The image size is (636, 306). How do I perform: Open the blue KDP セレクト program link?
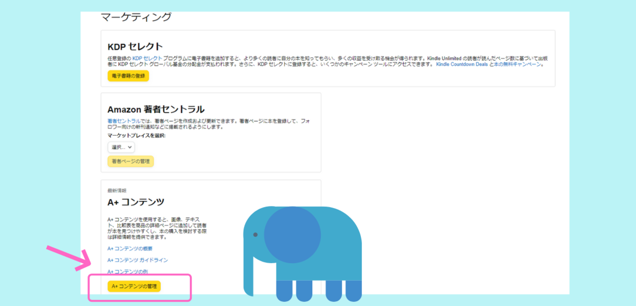[x=147, y=58]
